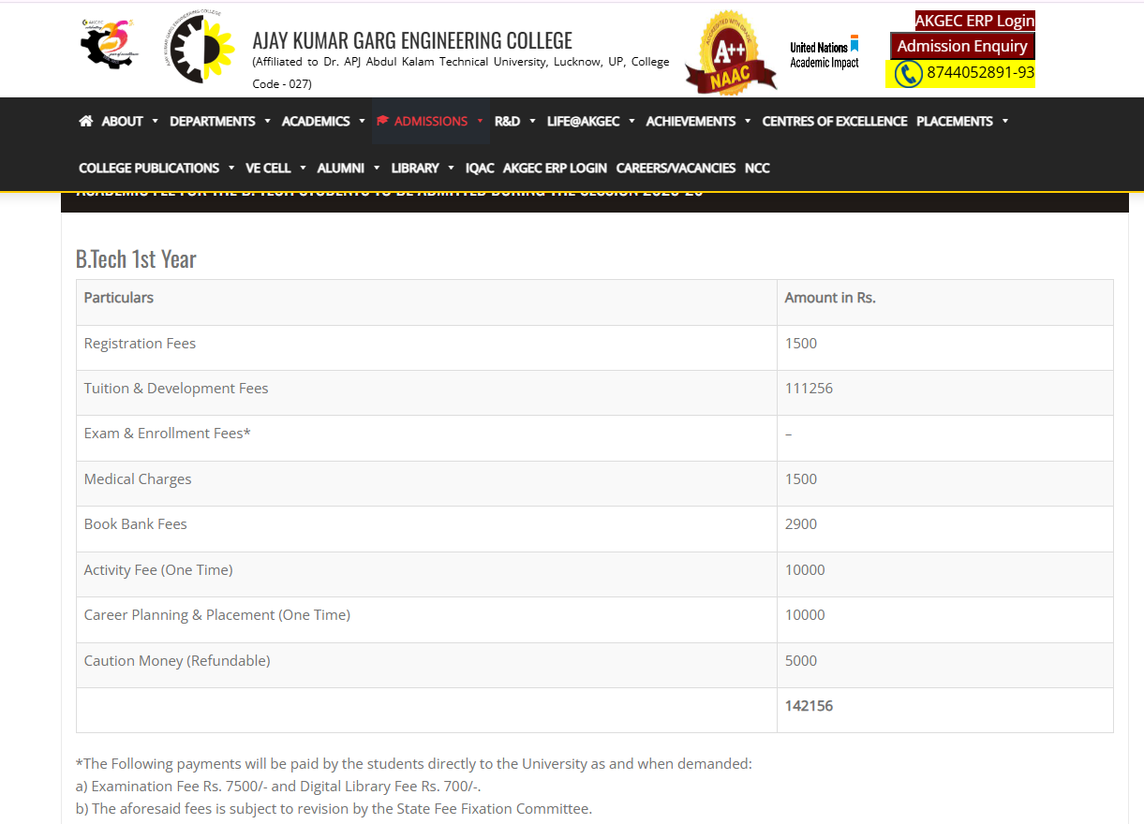Open the R&D menu item
Screen dimensions: 1144x824
pyautogui.click(x=507, y=121)
